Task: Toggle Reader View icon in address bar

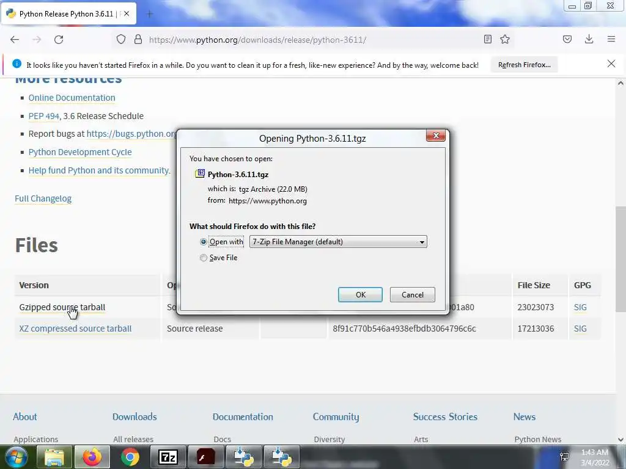Action: [487, 39]
